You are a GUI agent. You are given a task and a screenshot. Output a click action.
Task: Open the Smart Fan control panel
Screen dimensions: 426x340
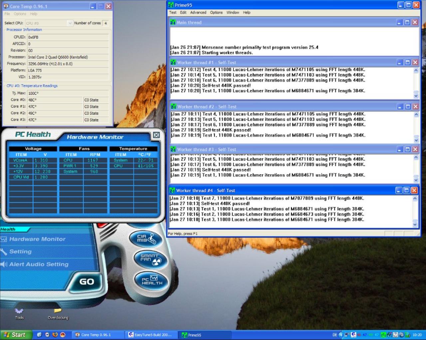[150, 259]
